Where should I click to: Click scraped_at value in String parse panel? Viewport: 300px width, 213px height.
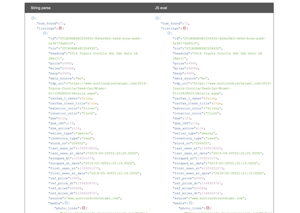coord(83,158)
